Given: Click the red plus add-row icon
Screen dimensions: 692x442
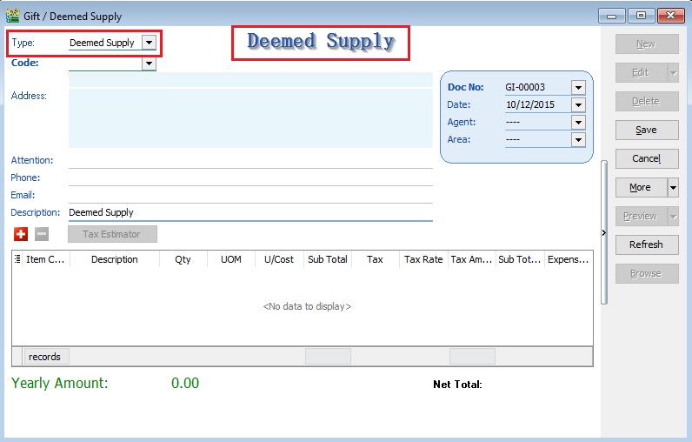Looking at the screenshot, I should (21, 234).
